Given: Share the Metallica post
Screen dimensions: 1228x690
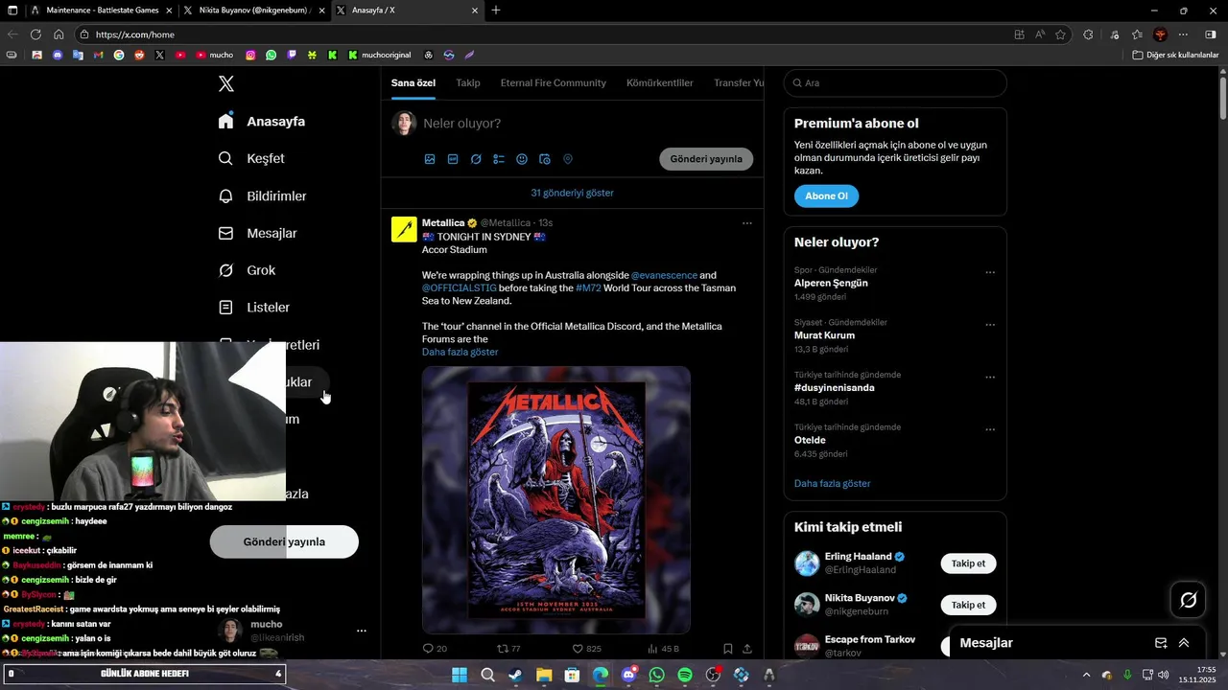Looking at the screenshot, I should (x=747, y=649).
